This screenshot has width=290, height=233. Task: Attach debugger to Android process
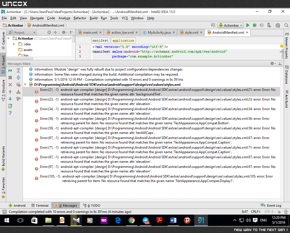pyautogui.click(x=269, y=25)
